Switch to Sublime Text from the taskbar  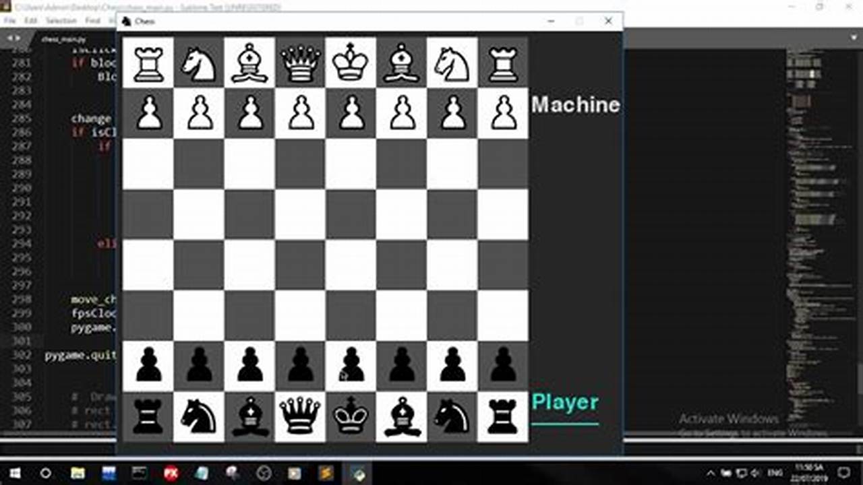(x=326, y=473)
